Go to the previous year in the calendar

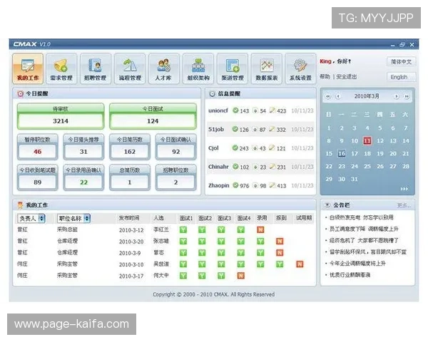pos(328,96)
